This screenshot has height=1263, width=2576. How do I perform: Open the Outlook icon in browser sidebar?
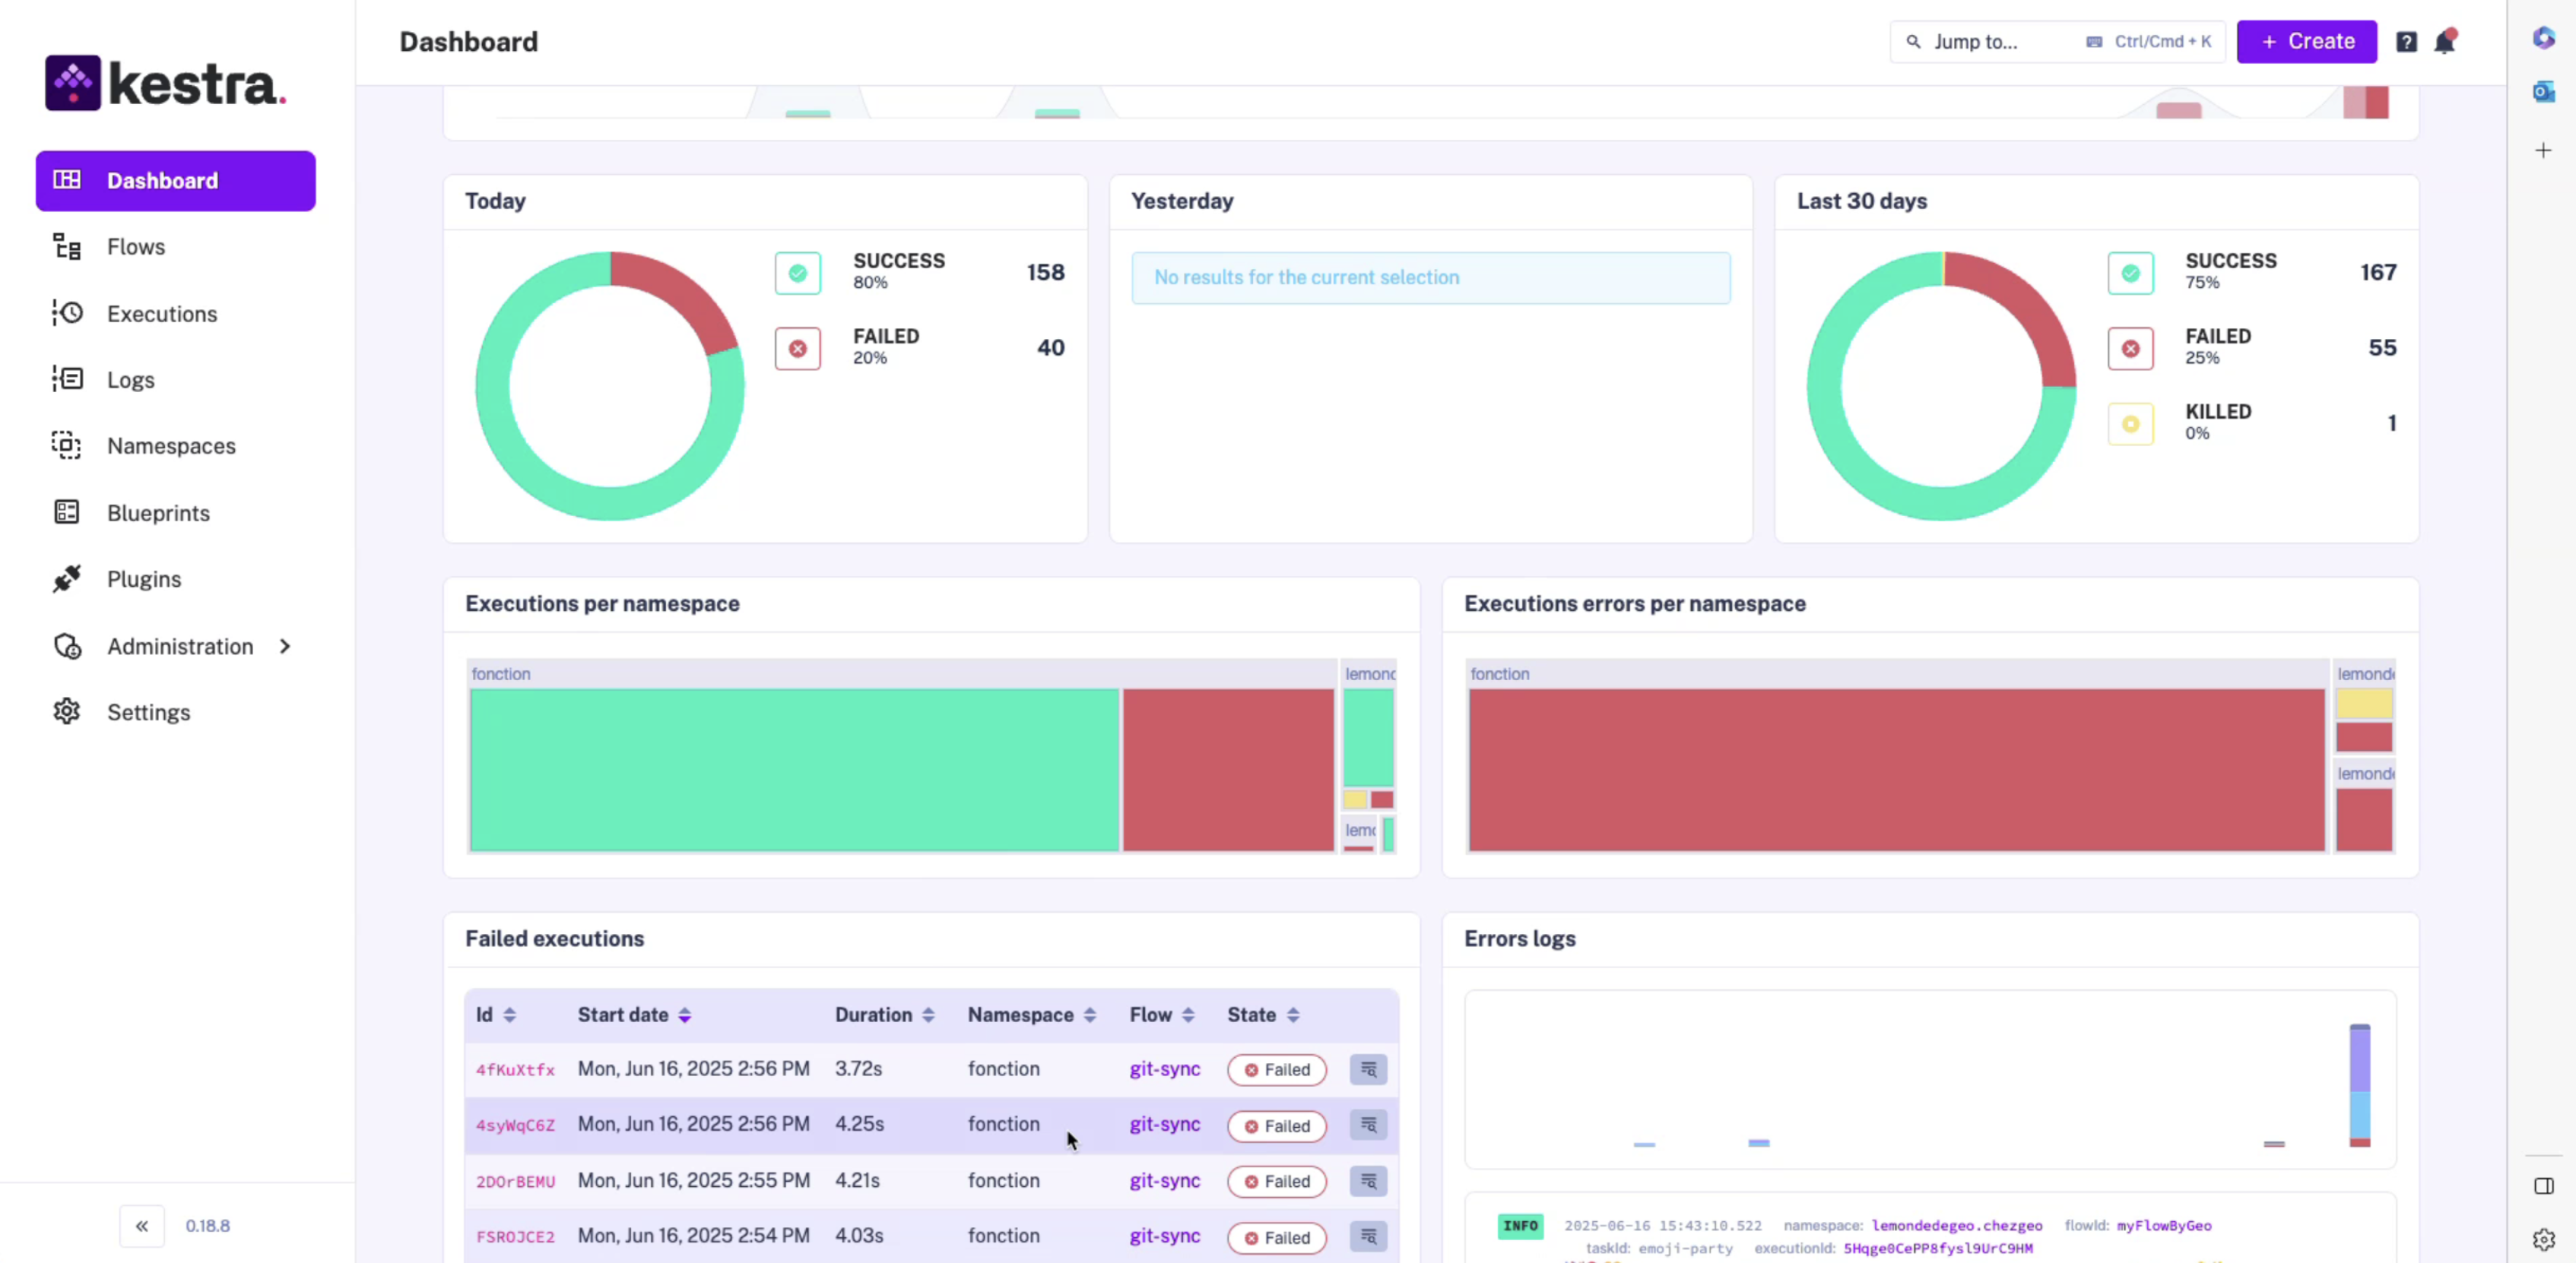2543,92
